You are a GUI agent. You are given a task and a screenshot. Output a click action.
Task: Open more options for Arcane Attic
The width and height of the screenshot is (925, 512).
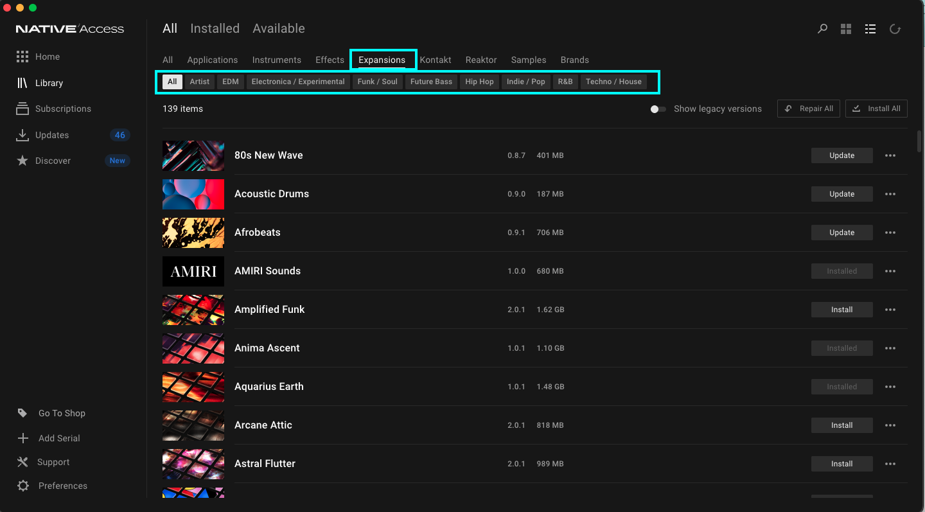click(x=890, y=425)
